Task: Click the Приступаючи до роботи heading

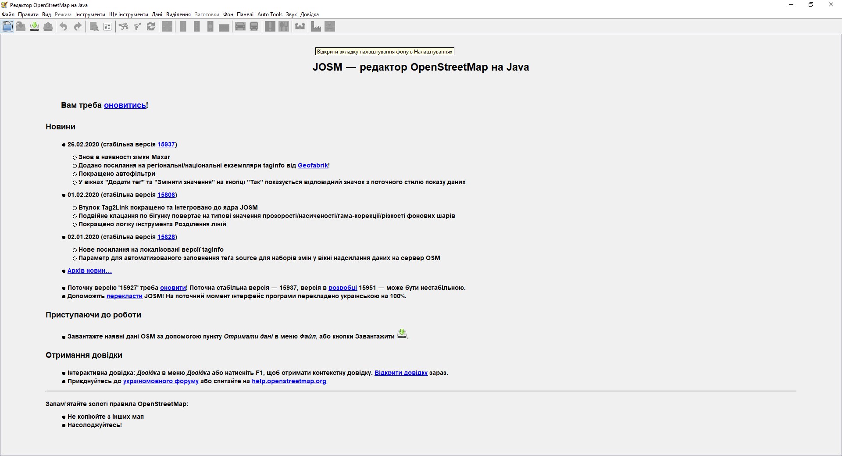Action: tap(93, 315)
